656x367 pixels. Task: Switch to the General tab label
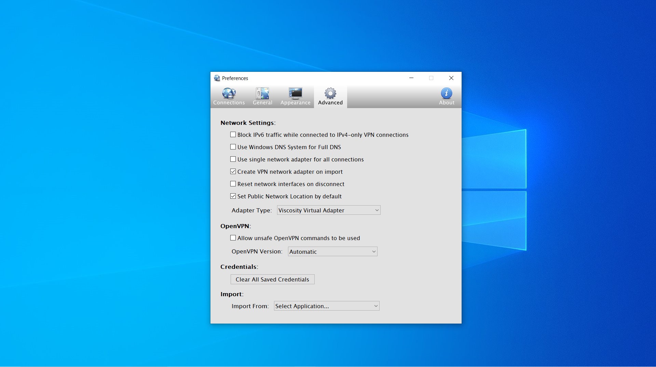(x=262, y=103)
